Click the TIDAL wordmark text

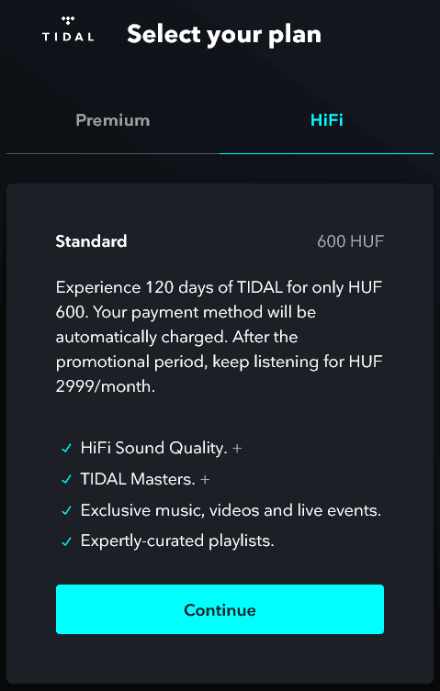coord(68,36)
